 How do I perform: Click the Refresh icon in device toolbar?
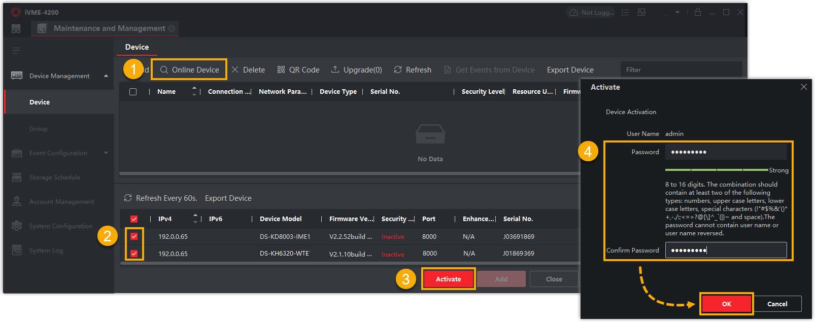[x=398, y=69]
